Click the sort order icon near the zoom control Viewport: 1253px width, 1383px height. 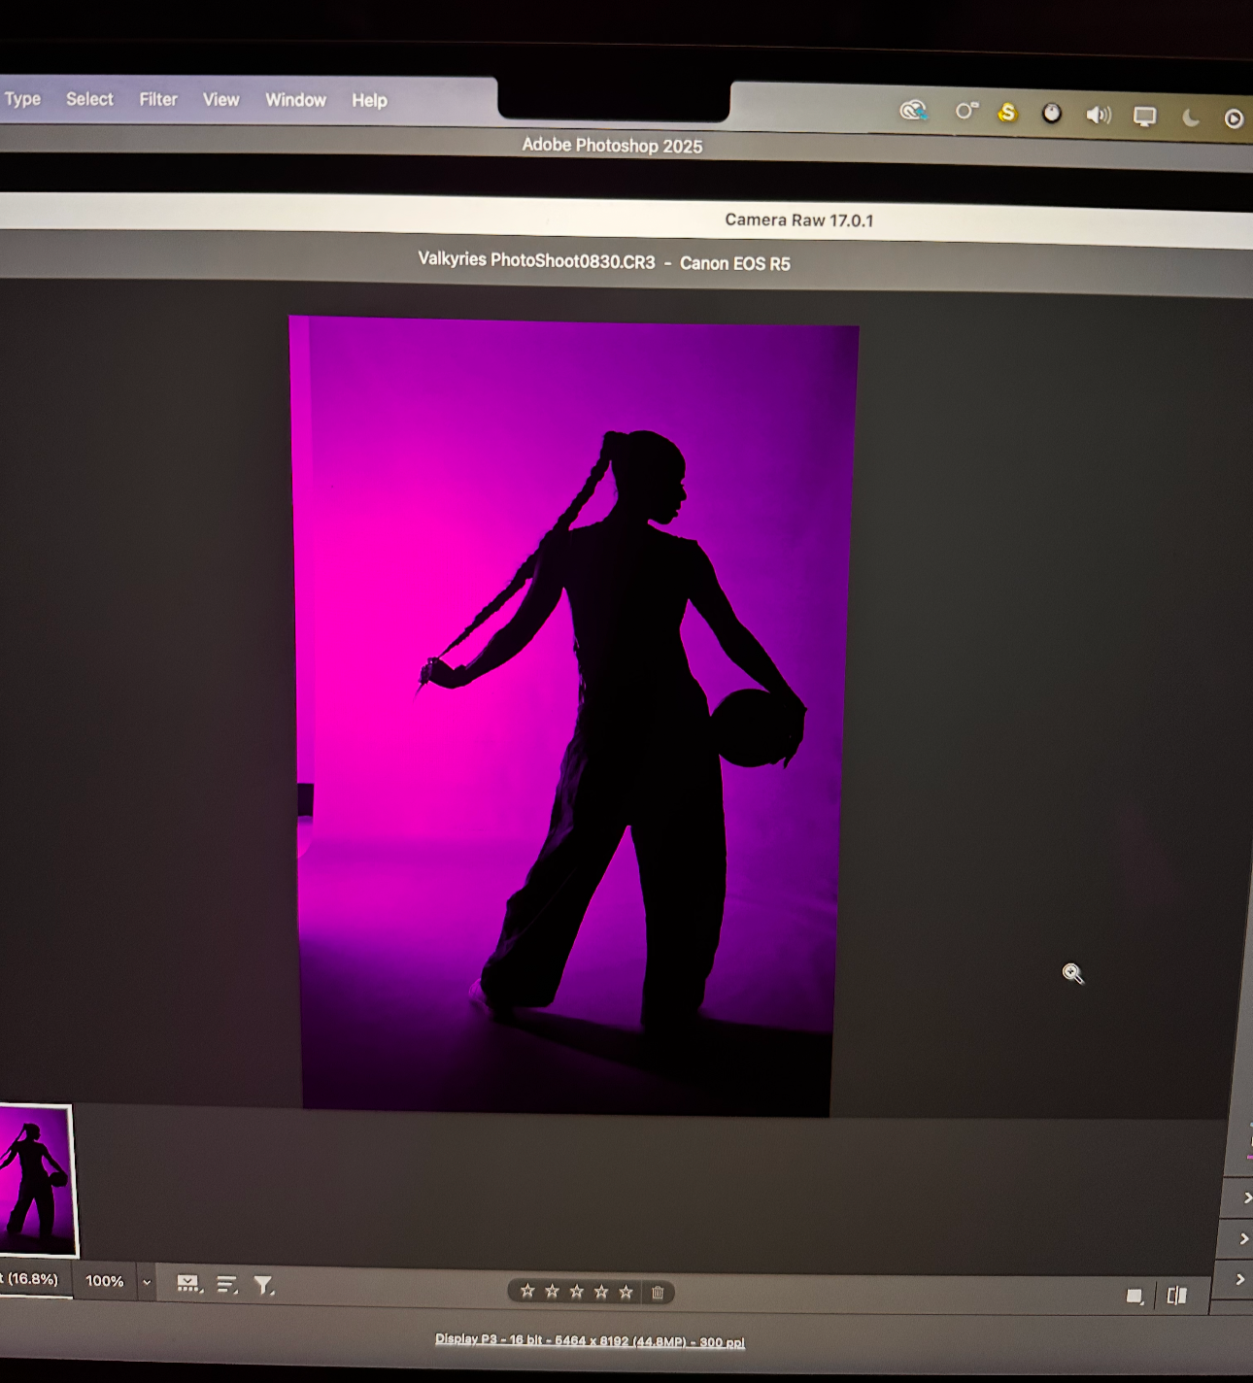point(225,1283)
